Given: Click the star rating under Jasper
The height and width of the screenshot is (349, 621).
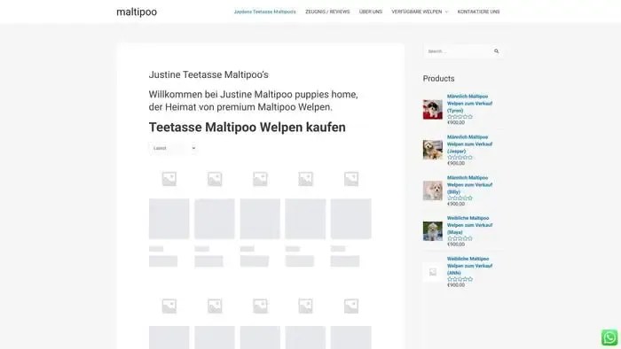Looking at the screenshot, I should (x=460, y=158).
